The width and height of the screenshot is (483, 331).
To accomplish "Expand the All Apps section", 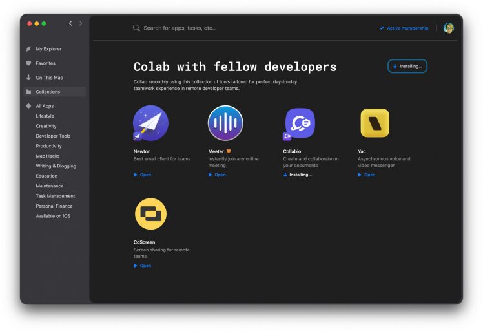I will click(x=45, y=106).
